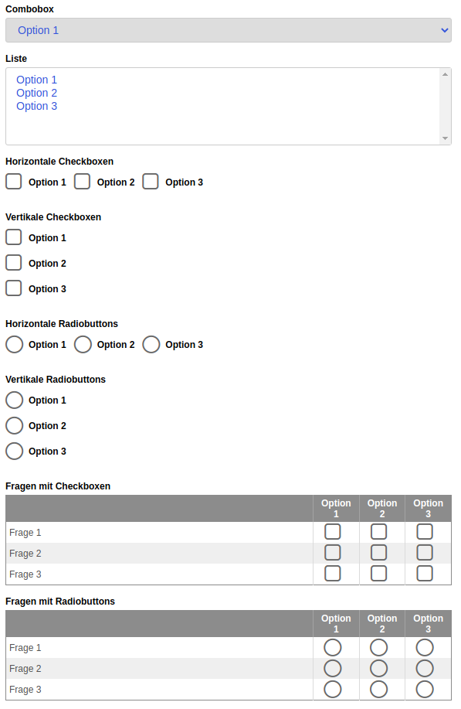This screenshot has height=709, width=461.
Task: Select Option 1 in the Liste box
Action: click(x=36, y=80)
